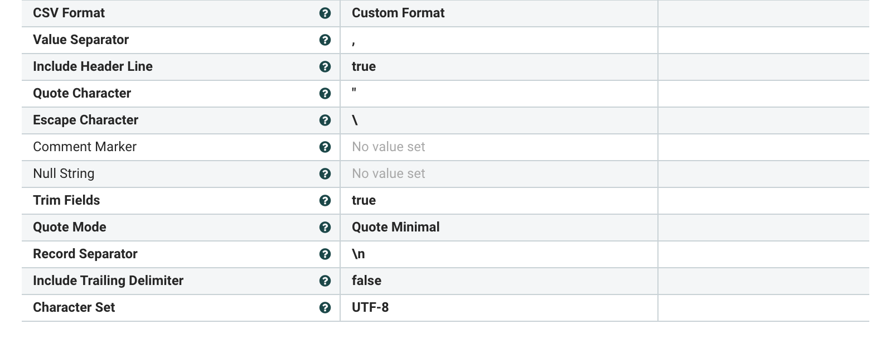Screen dimensions: 881x338
Task: Click the Null String row label
Action: coord(64,173)
